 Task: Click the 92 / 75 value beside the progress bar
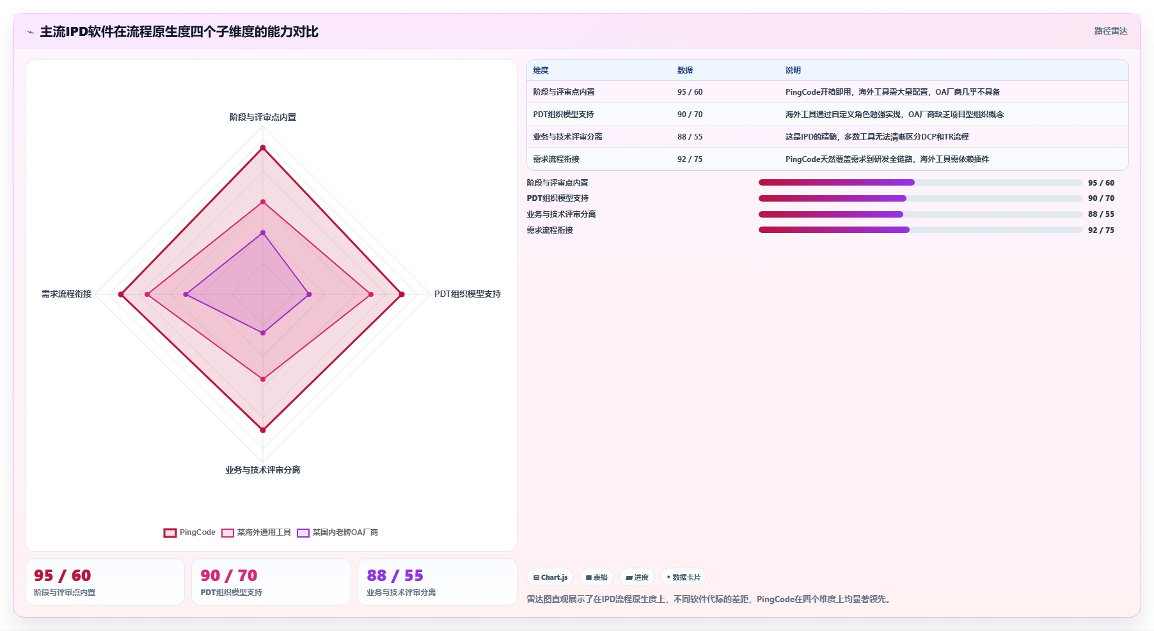(x=1101, y=230)
